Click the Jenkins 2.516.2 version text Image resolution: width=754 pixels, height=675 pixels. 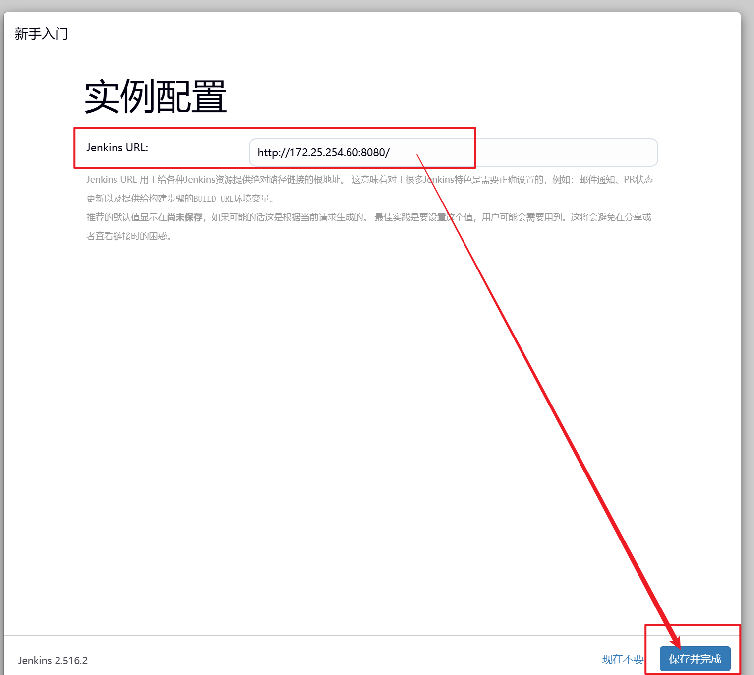tap(53, 661)
